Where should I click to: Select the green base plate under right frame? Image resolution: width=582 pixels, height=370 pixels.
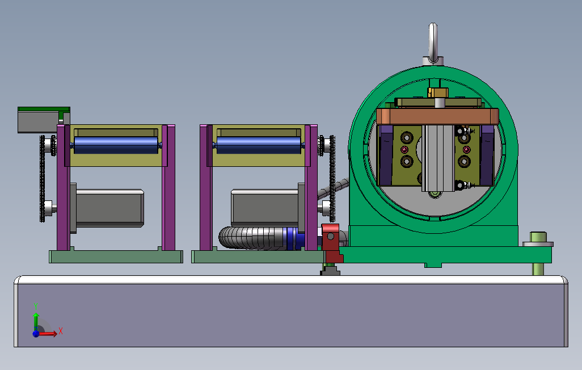point(258,257)
